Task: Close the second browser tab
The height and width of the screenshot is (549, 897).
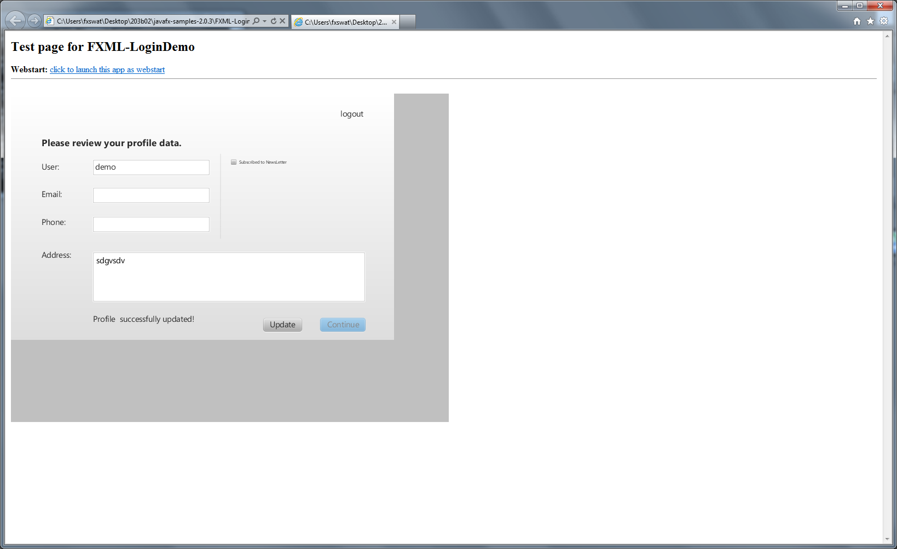Action: point(393,22)
